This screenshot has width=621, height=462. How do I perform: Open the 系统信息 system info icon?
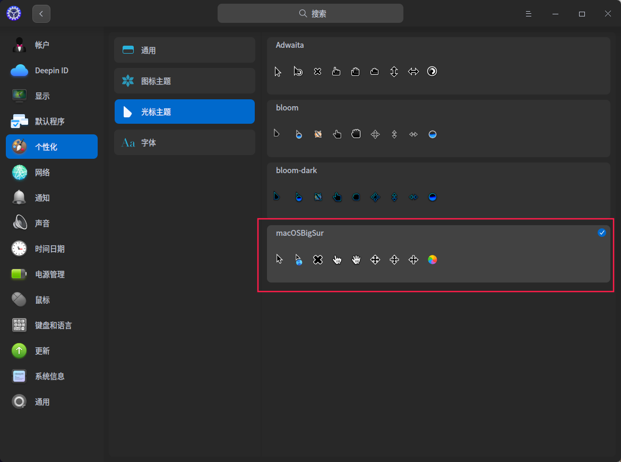tap(19, 376)
